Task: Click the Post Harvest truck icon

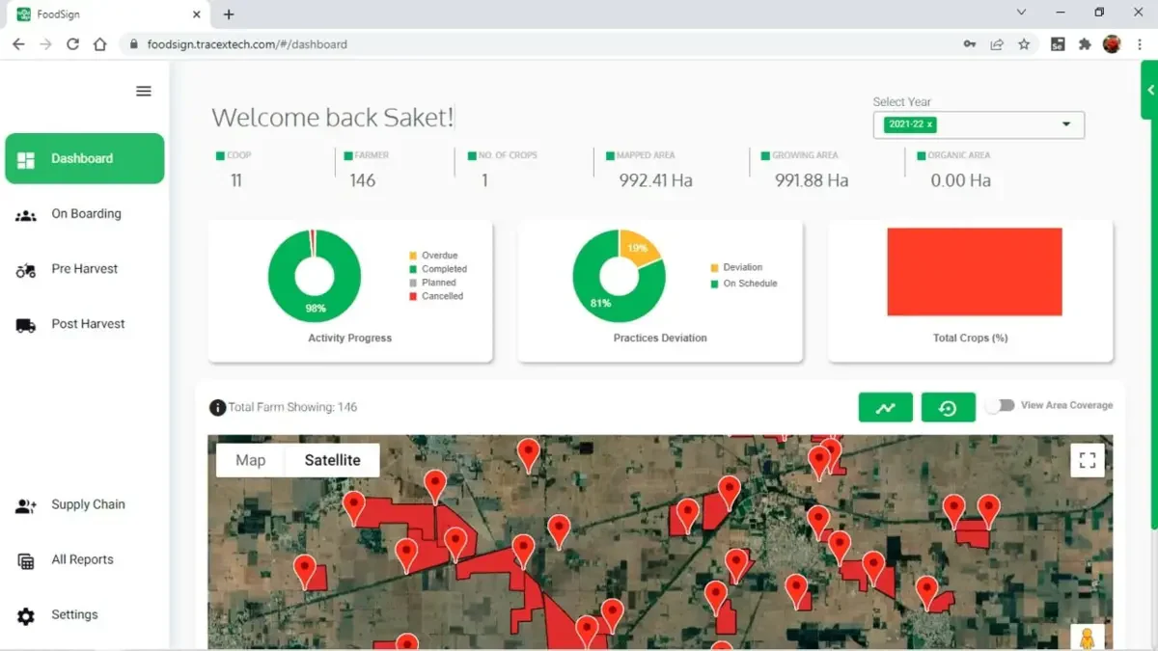Action: (x=26, y=325)
